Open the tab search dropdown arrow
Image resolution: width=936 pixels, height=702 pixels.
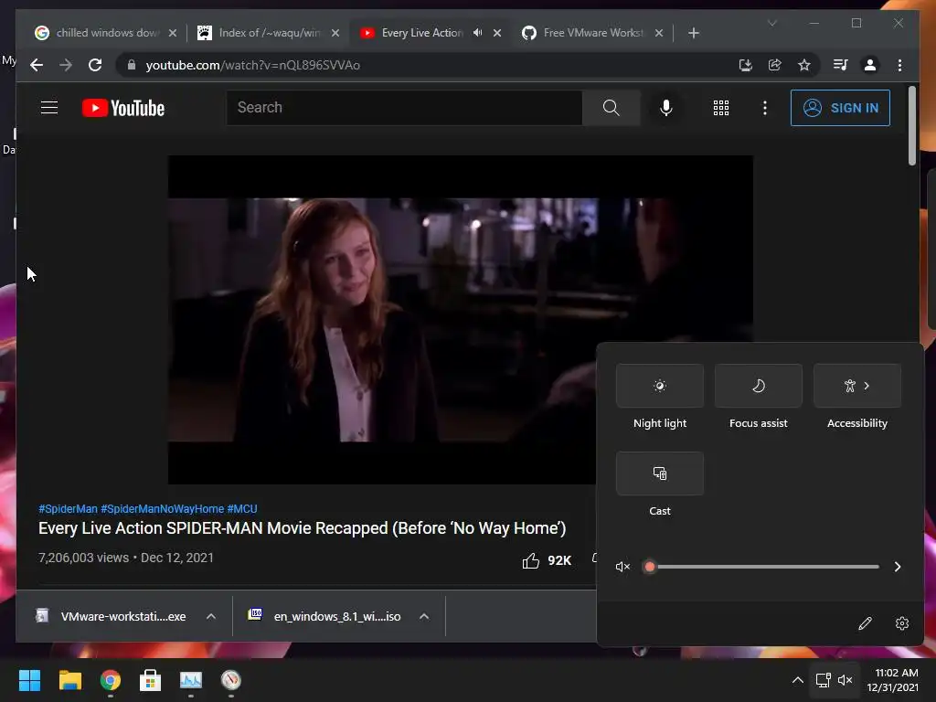click(771, 23)
